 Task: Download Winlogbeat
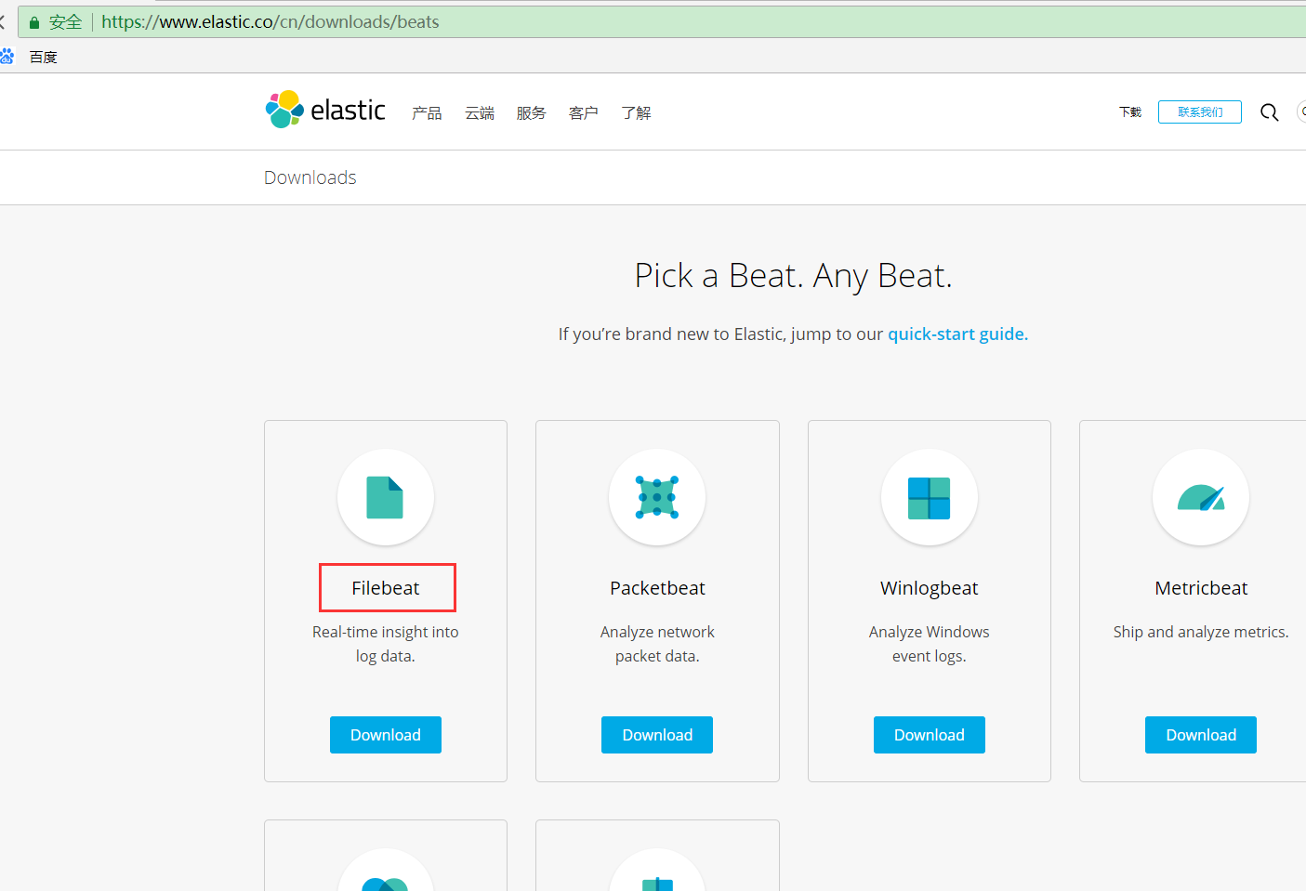coord(930,735)
